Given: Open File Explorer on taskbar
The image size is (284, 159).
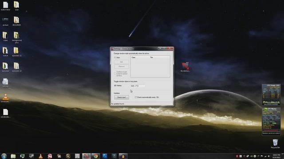Looking at the screenshot, I should [13, 156].
